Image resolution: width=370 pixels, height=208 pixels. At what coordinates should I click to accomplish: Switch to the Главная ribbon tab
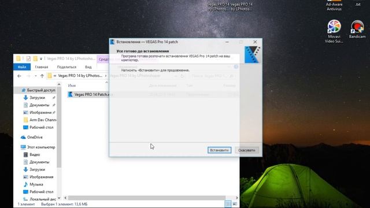coord(42,67)
